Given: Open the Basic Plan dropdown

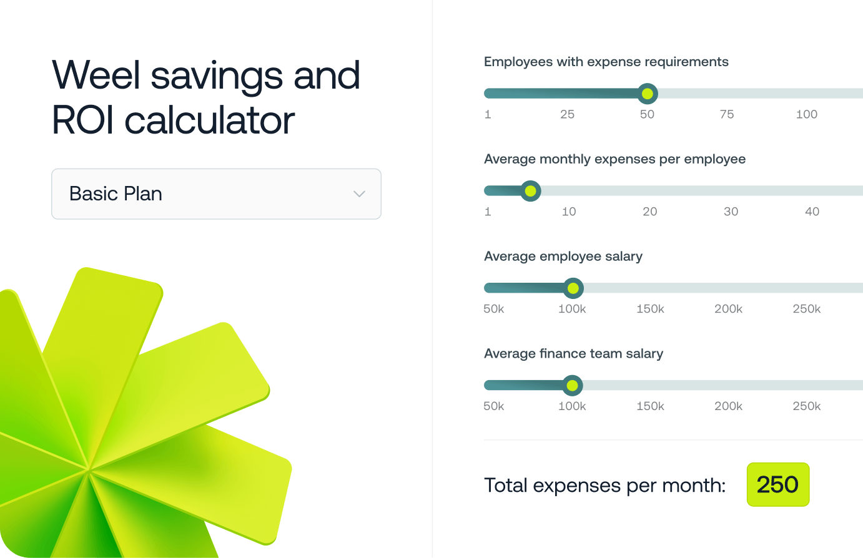Looking at the screenshot, I should click(x=215, y=193).
